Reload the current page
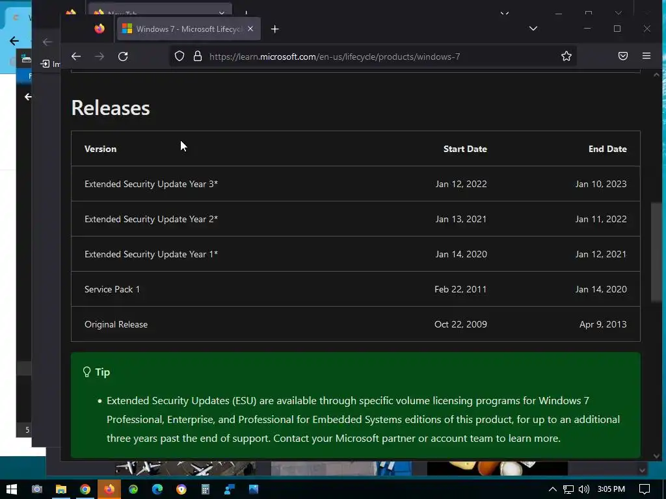The height and width of the screenshot is (499, 666). [x=123, y=57]
